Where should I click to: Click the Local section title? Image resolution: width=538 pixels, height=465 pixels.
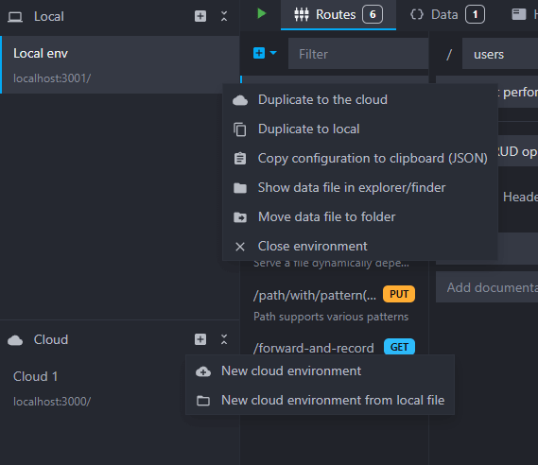tap(49, 16)
